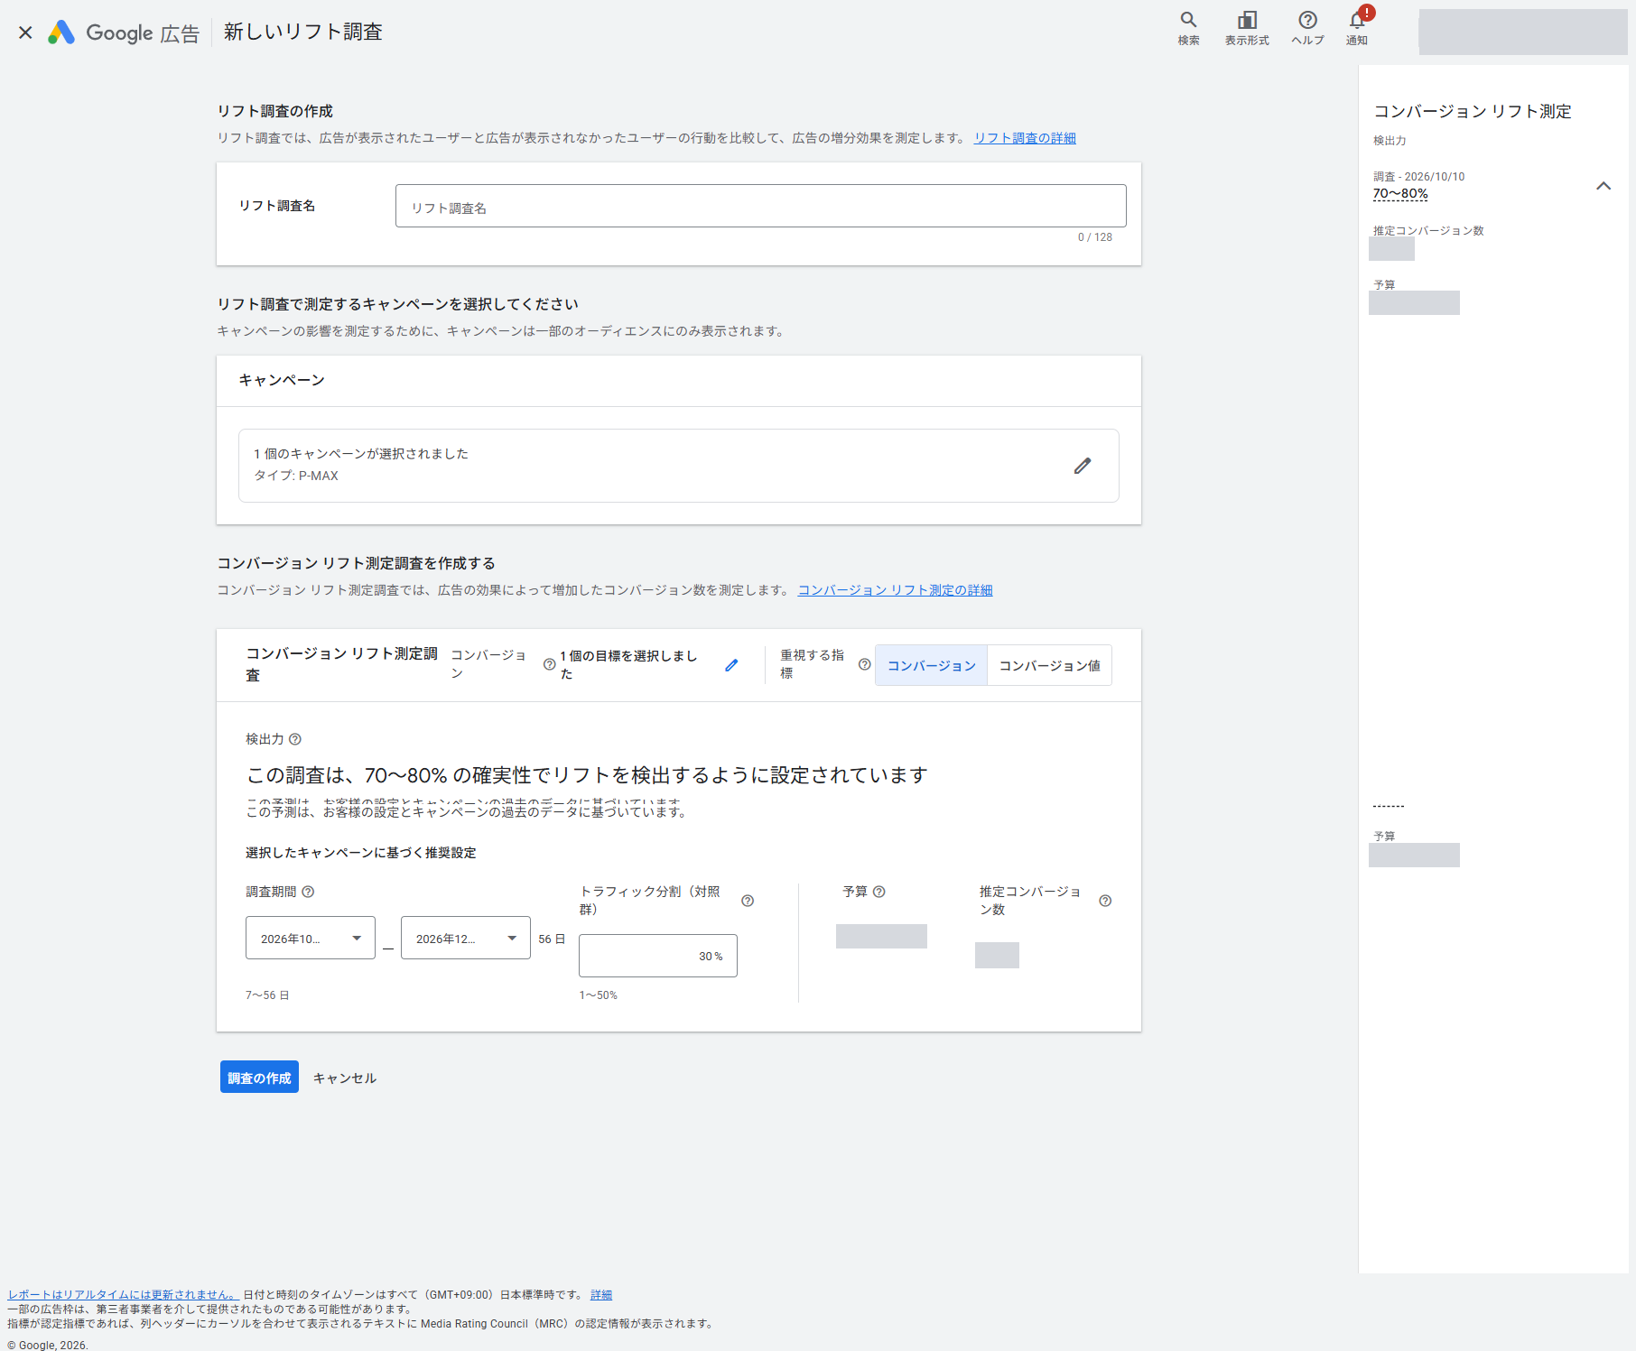Open the 表示形式 view icon

point(1247,28)
